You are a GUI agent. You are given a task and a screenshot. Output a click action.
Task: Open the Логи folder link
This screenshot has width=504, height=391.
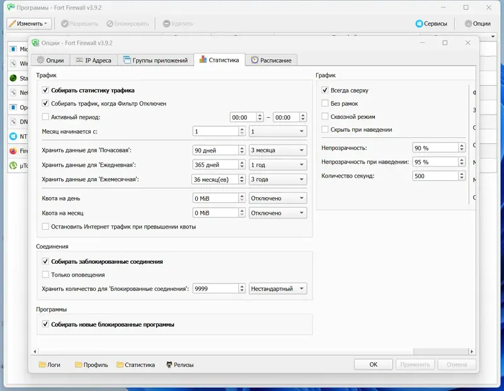[50, 365]
